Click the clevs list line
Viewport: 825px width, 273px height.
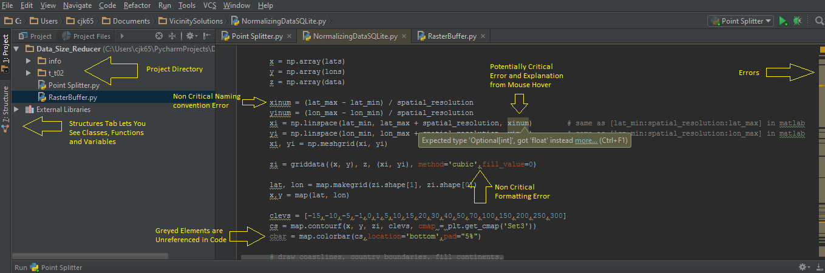(x=418, y=215)
